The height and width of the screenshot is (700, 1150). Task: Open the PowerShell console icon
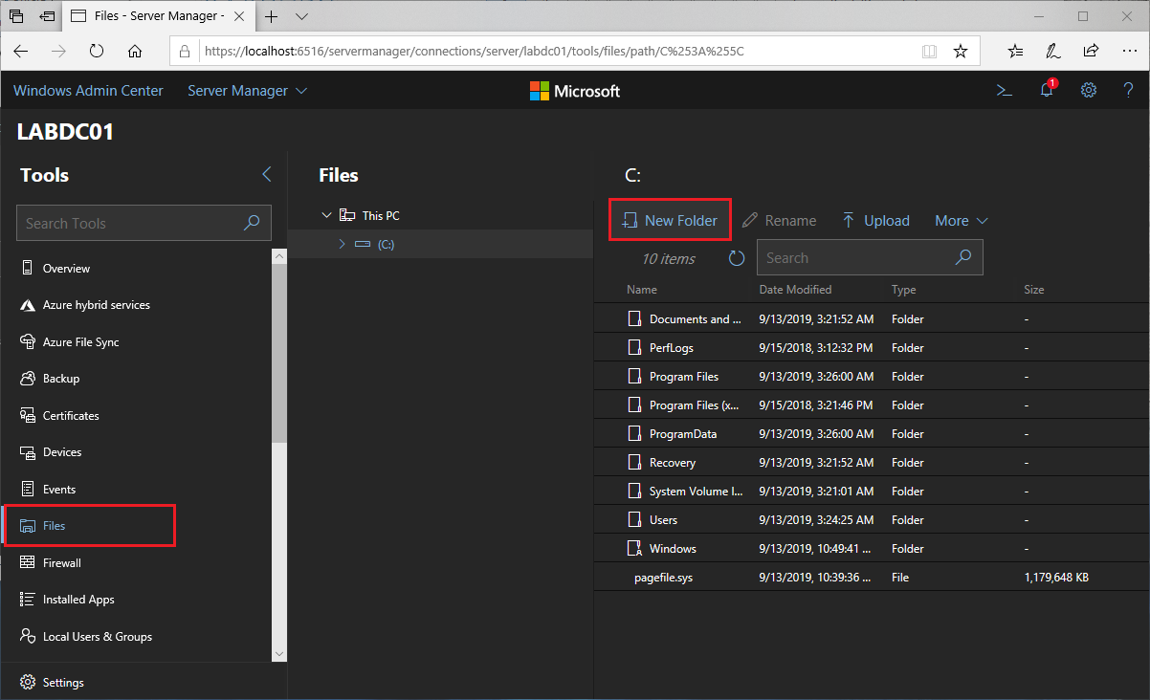[1004, 90]
